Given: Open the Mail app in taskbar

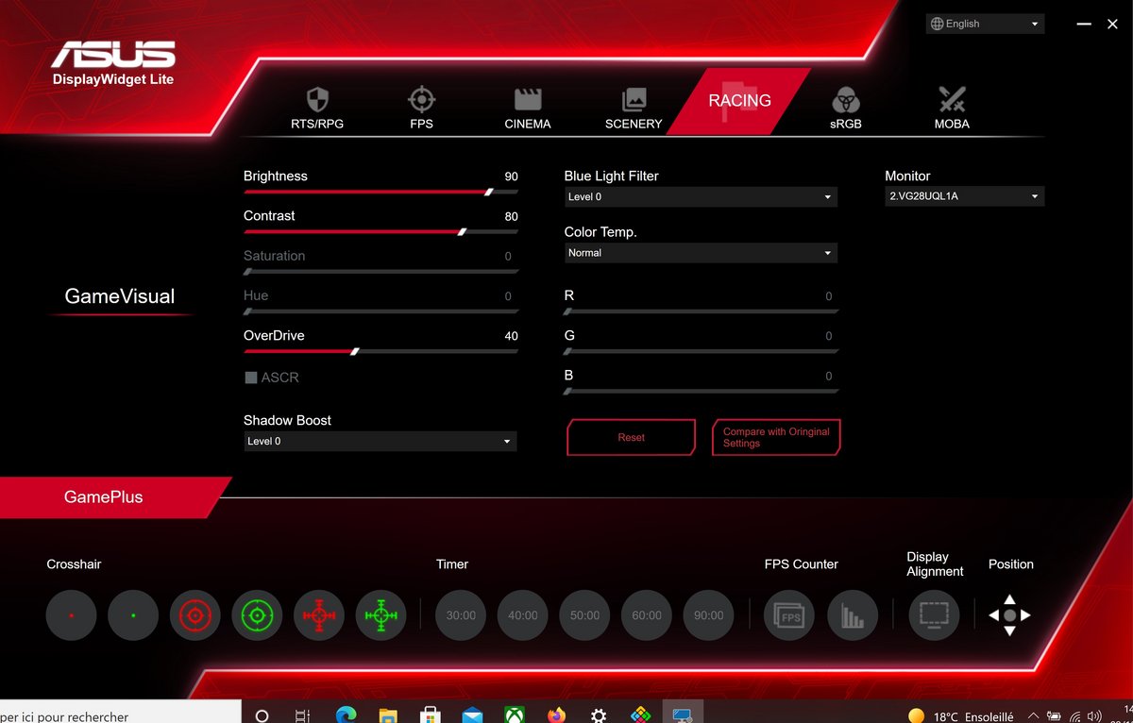Looking at the screenshot, I should click(x=472, y=715).
